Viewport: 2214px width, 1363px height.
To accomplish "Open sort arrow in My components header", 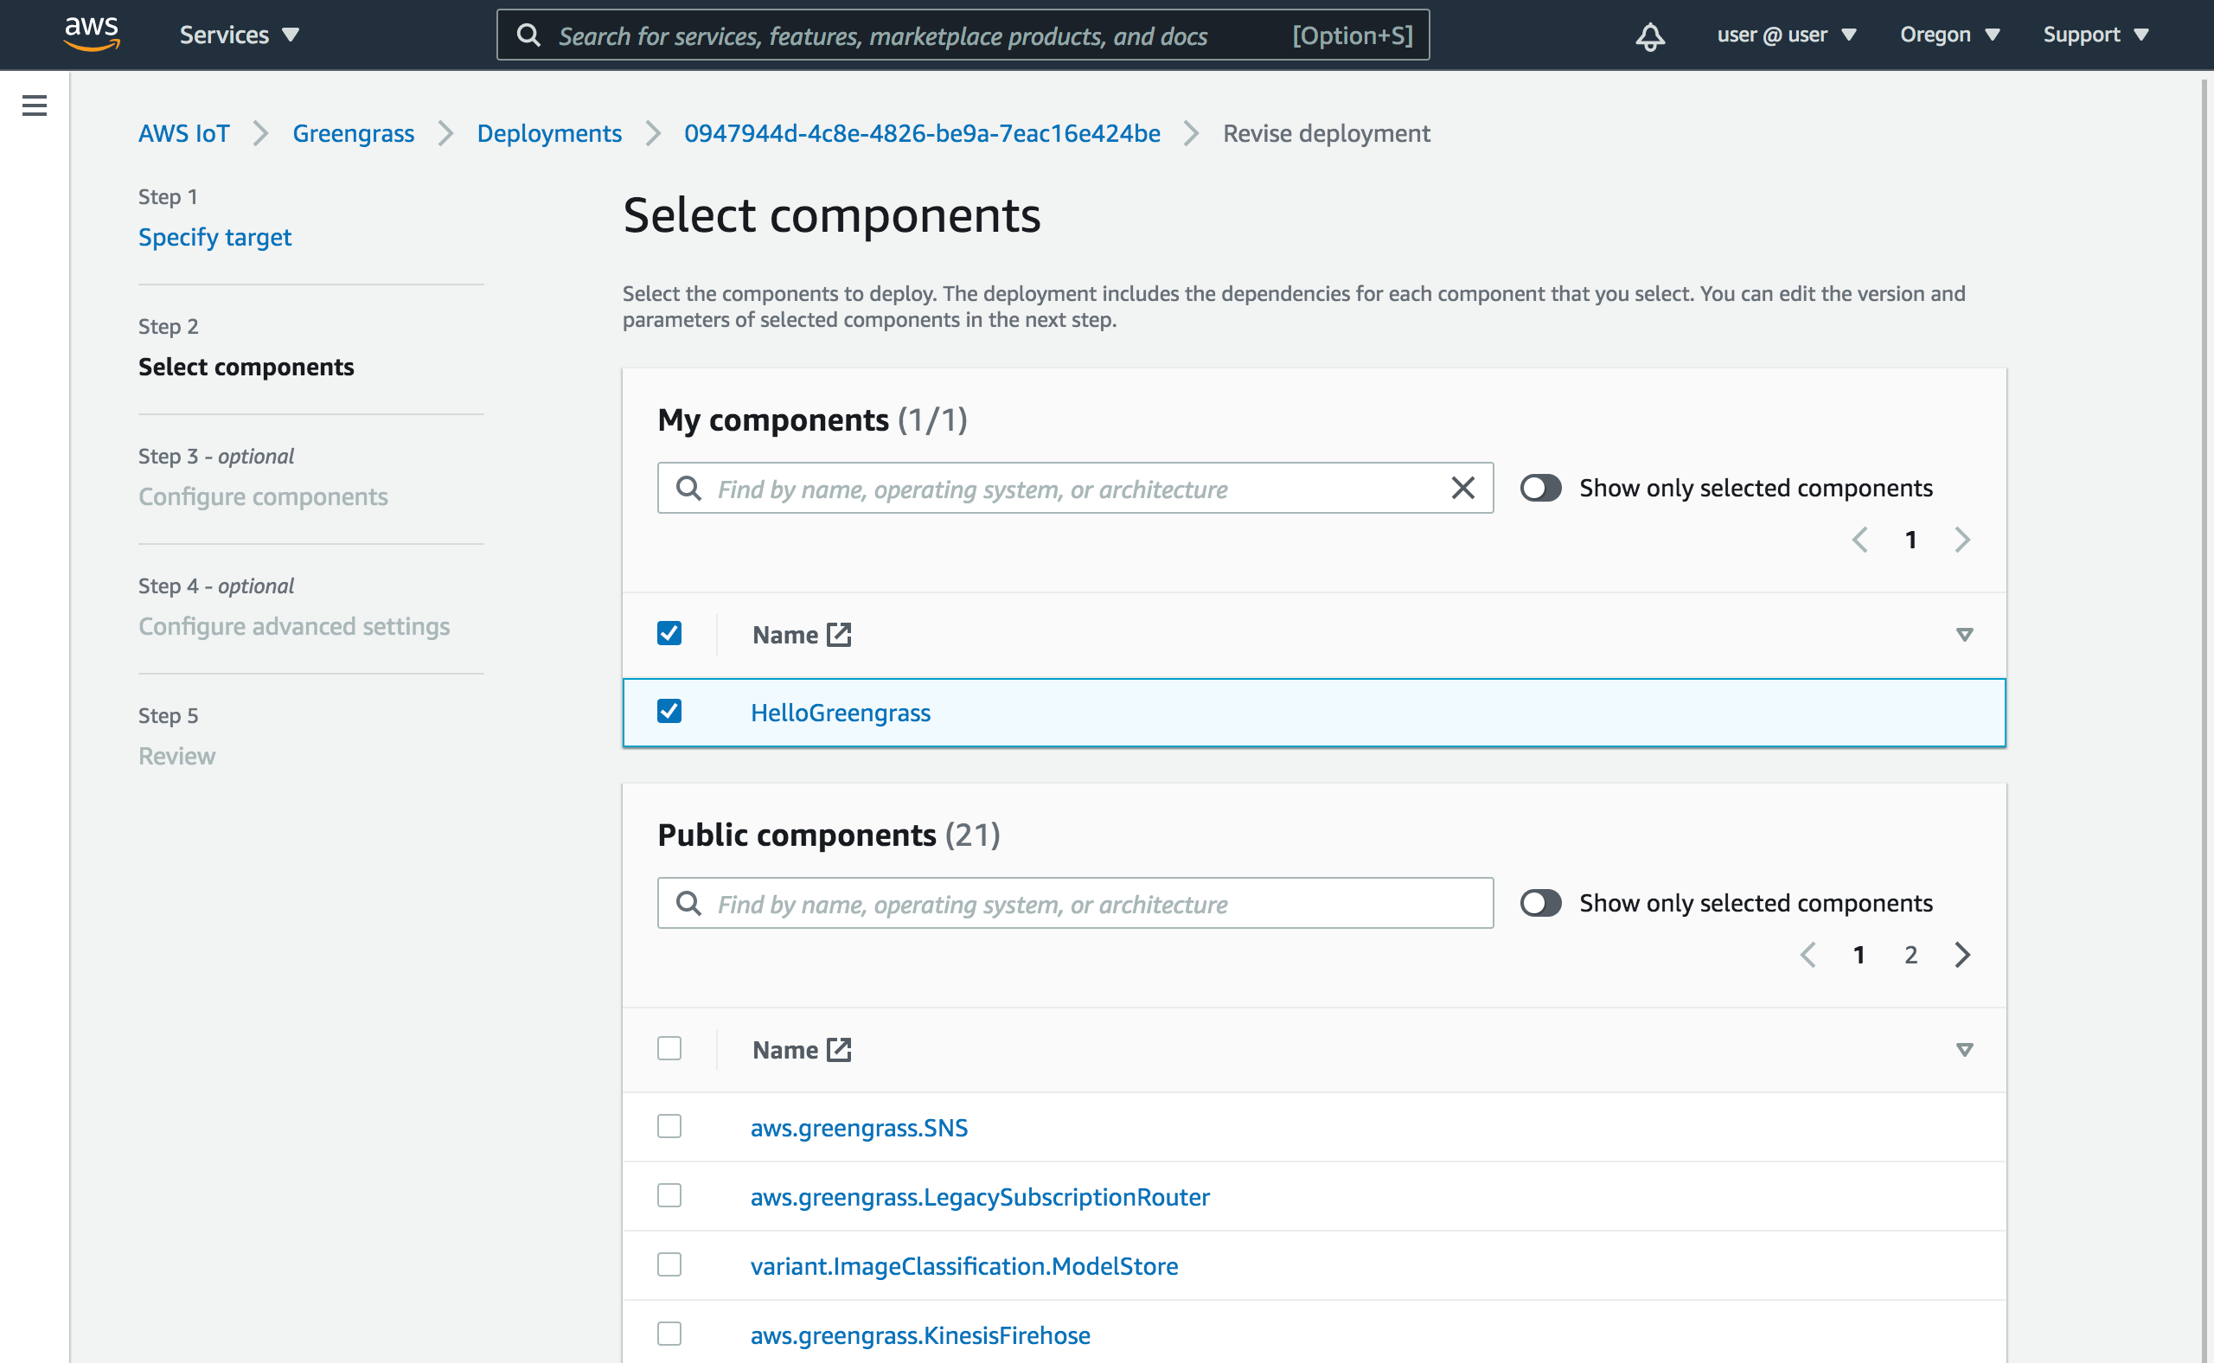I will pos(1963,635).
